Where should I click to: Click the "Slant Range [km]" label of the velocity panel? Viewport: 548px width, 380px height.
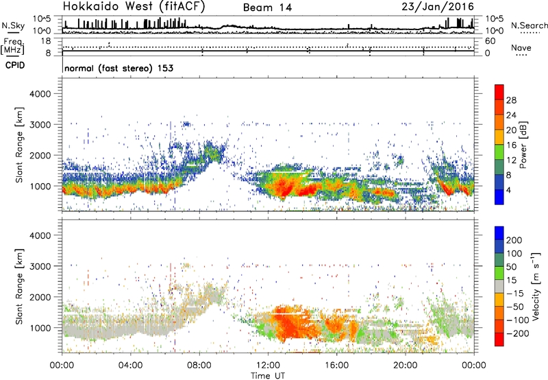point(19,287)
